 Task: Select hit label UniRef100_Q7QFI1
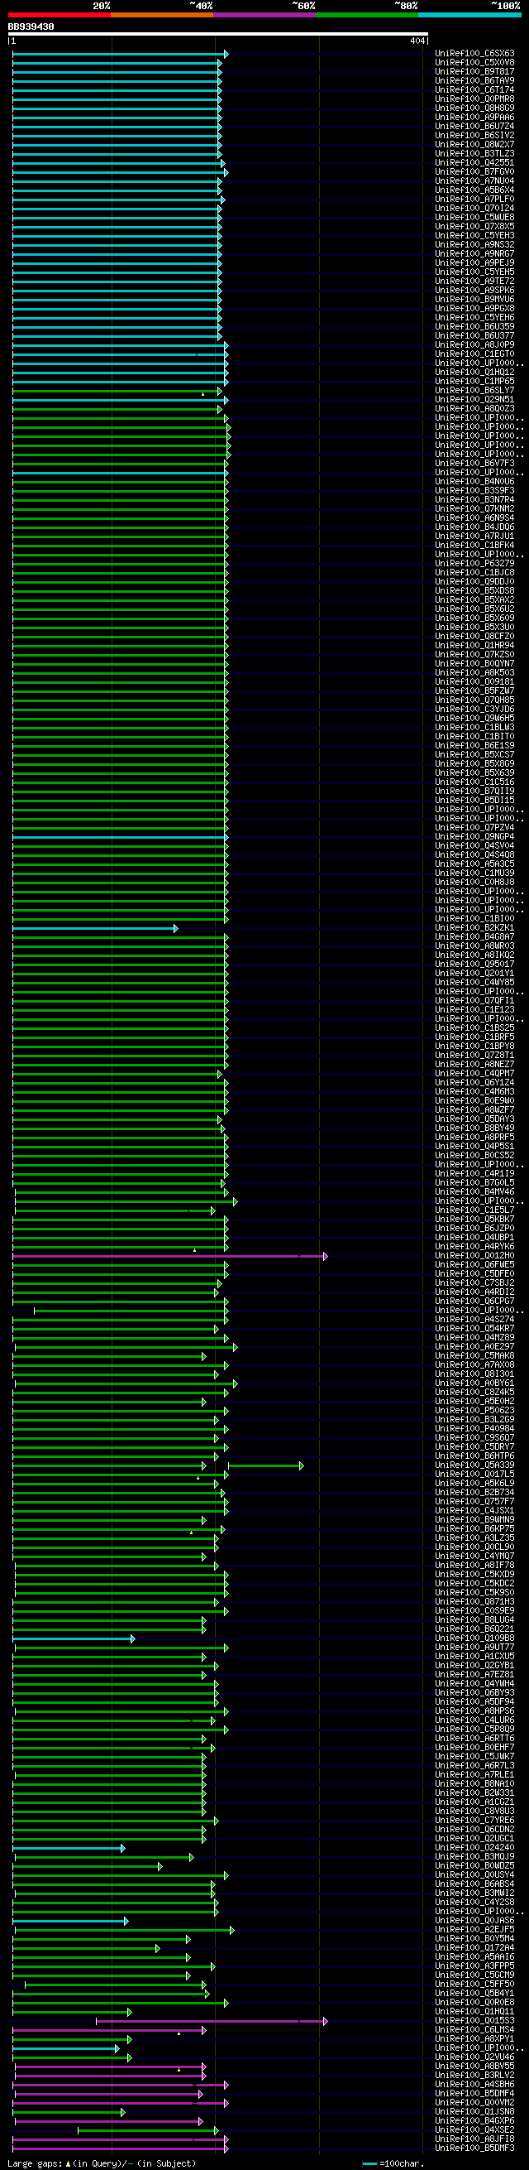click(x=474, y=1001)
